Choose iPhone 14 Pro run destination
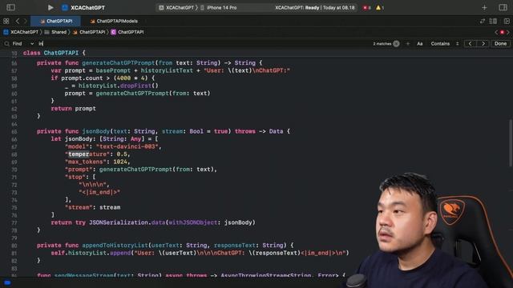The width and height of the screenshot is (513, 288). [219, 7]
